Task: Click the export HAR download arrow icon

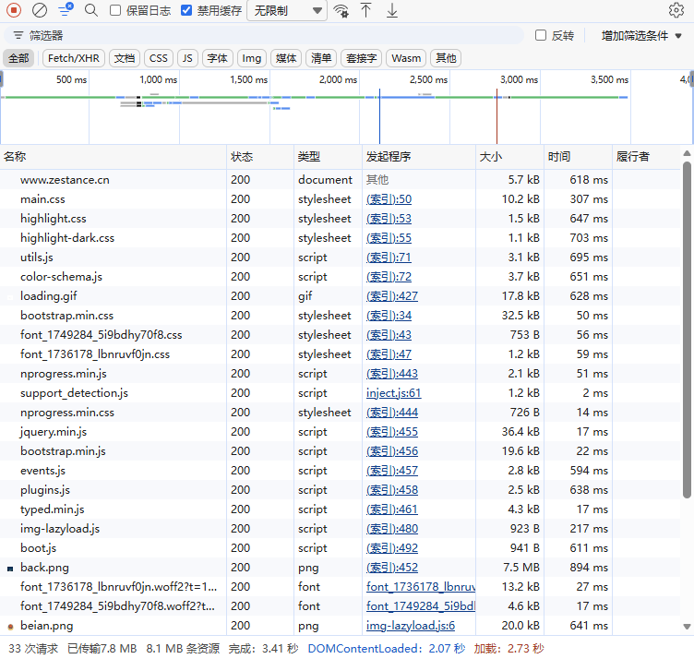Action: [392, 10]
